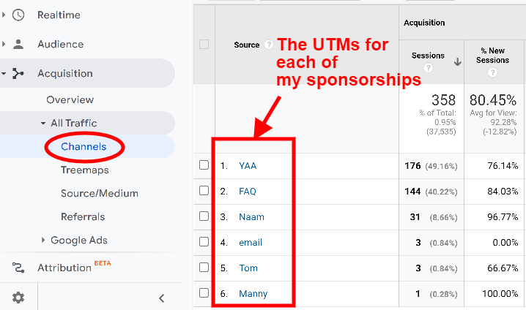Click the Acquisition branching arrows icon
The width and height of the screenshot is (526, 310).
tap(18, 73)
